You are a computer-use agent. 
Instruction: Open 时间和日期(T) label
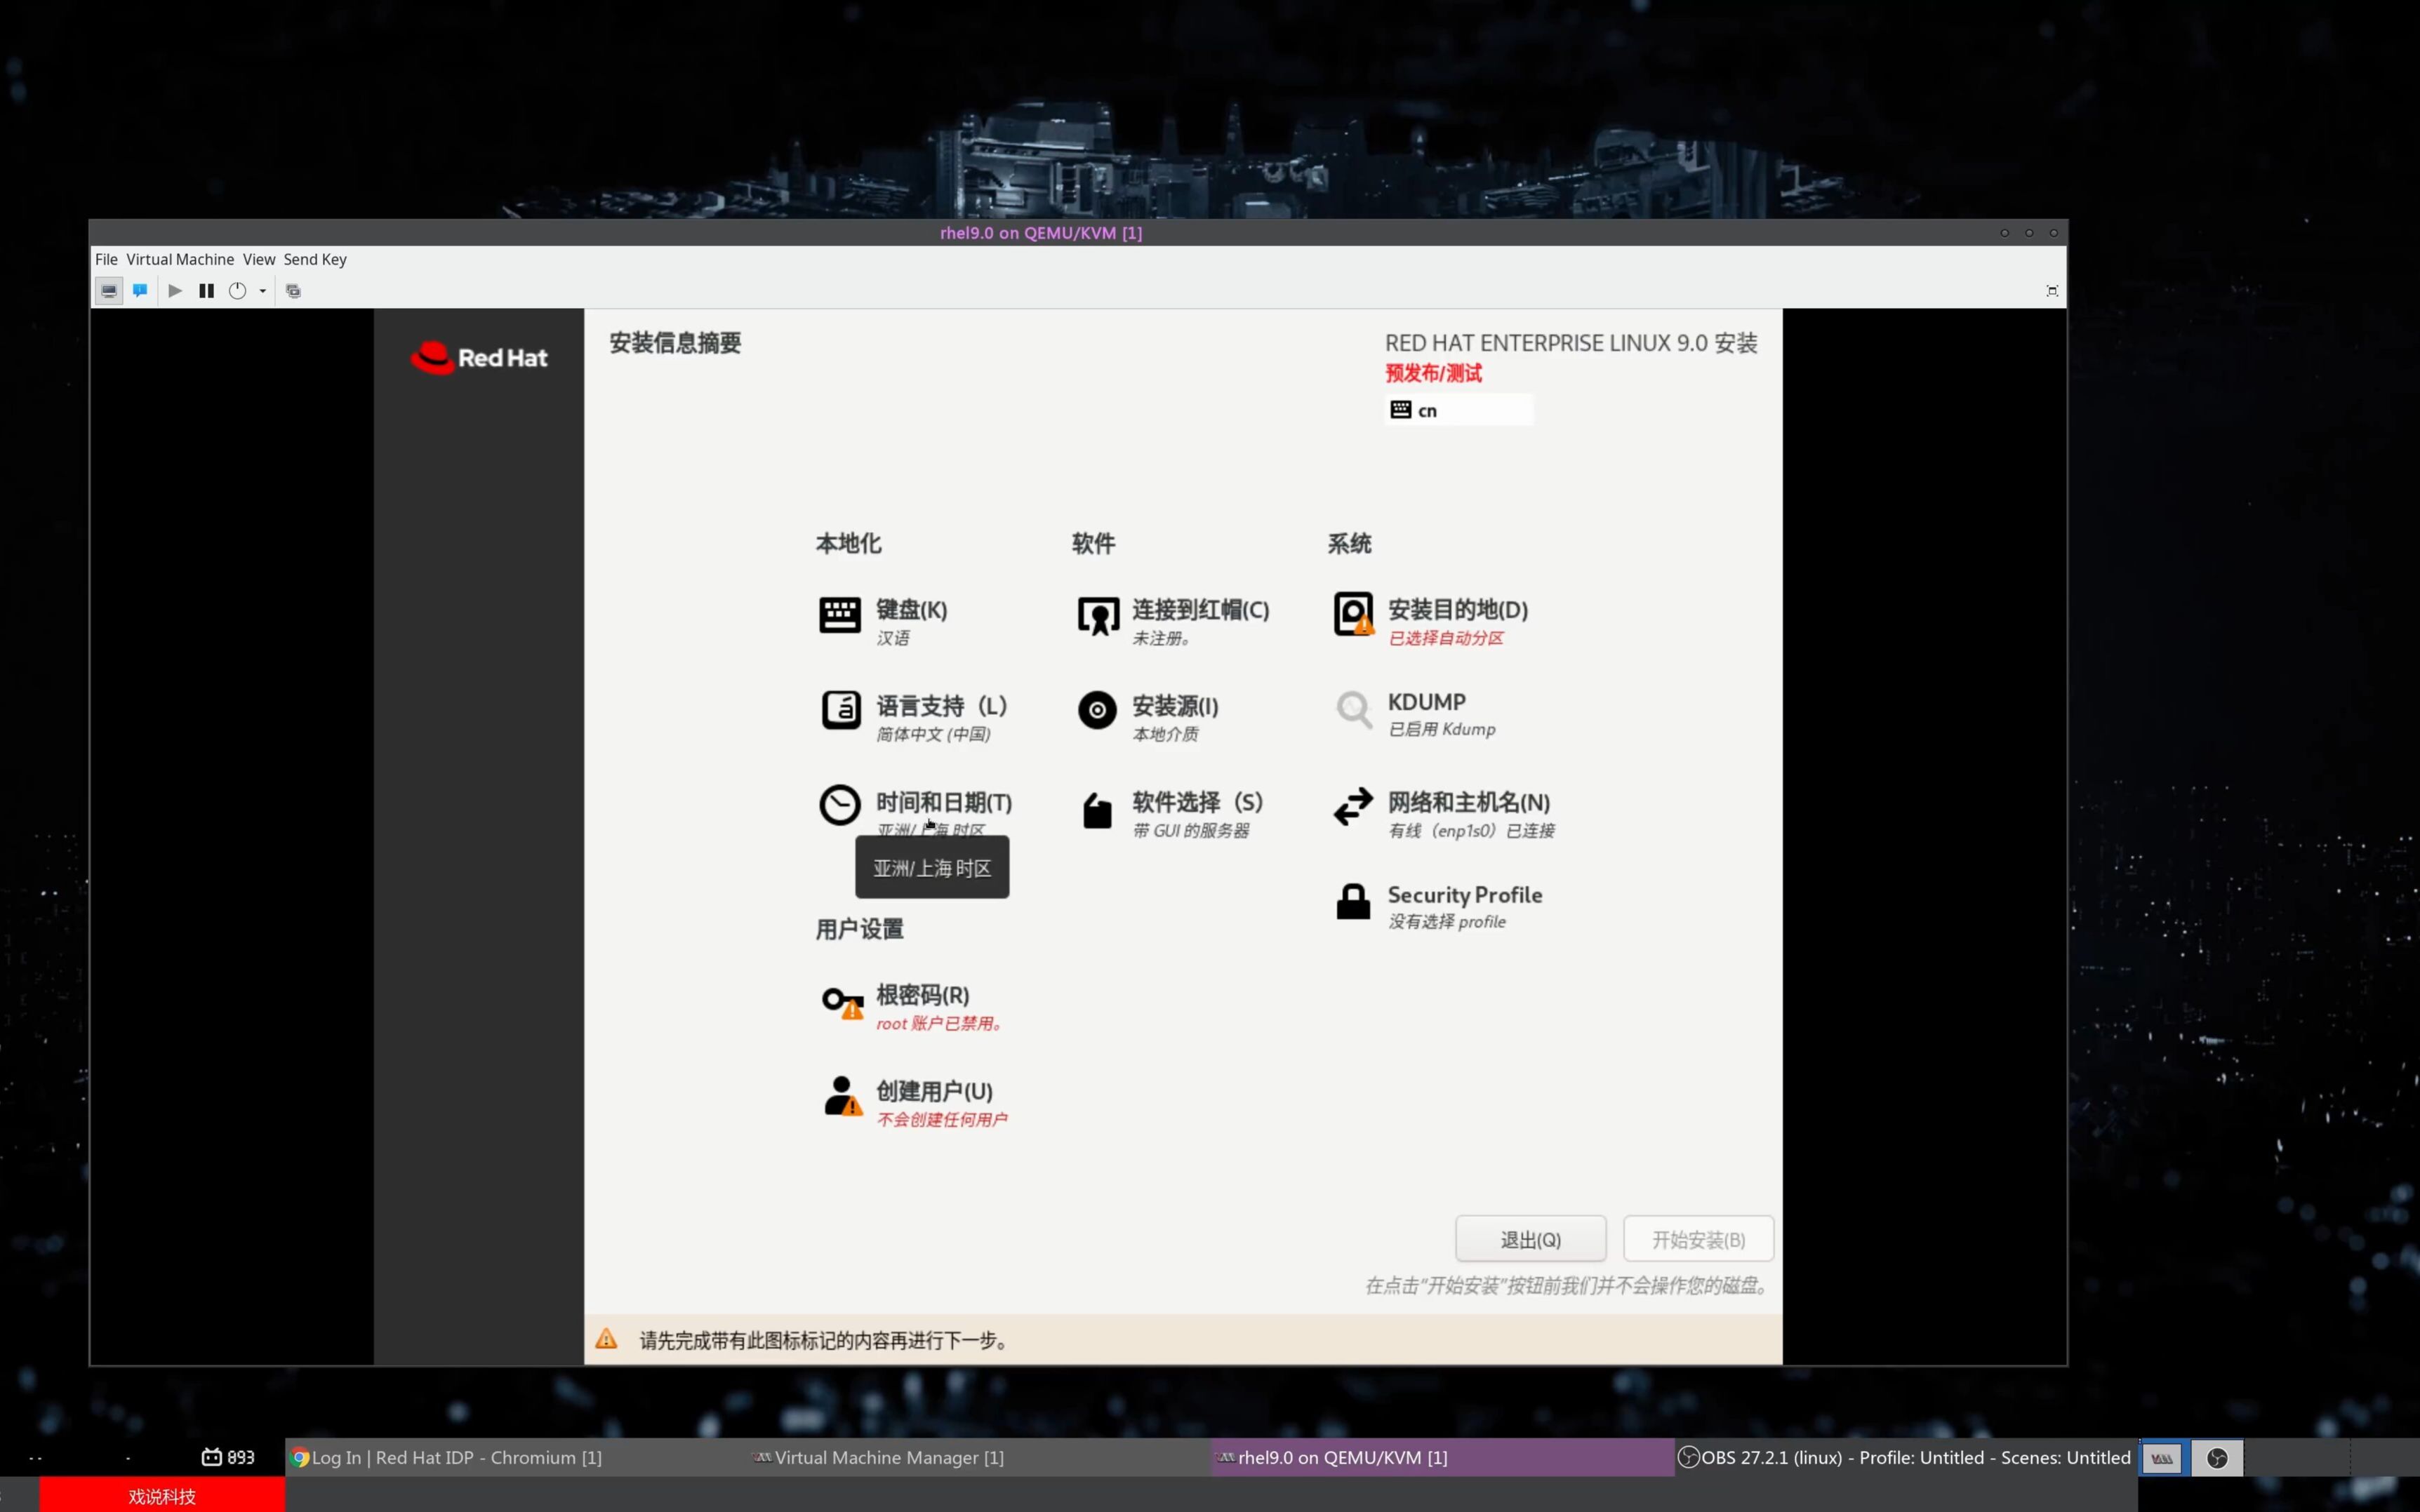(944, 802)
